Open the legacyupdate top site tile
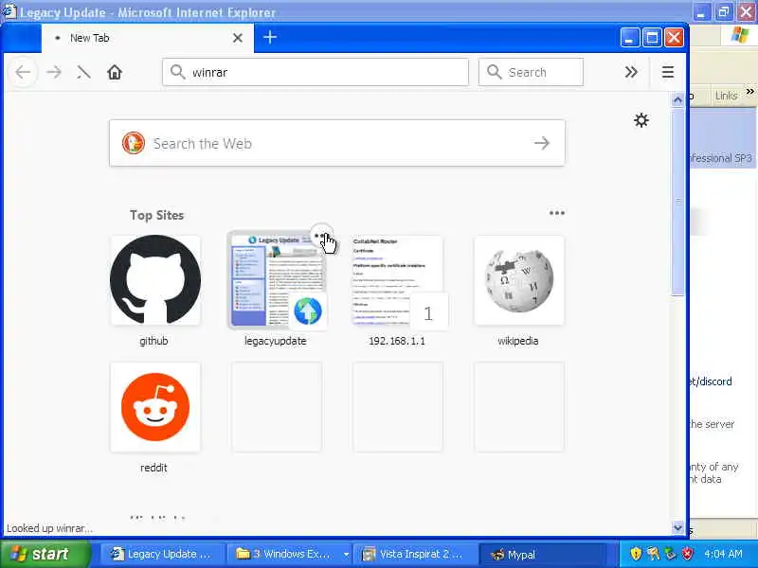This screenshot has width=758, height=568. pyautogui.click(x=276, y=280)
